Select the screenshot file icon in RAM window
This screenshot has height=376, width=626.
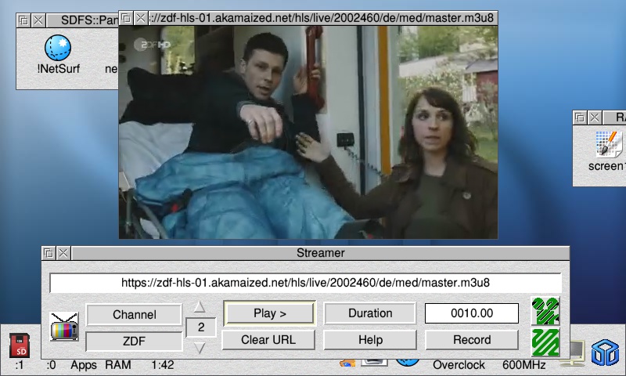tap(608, 145)
